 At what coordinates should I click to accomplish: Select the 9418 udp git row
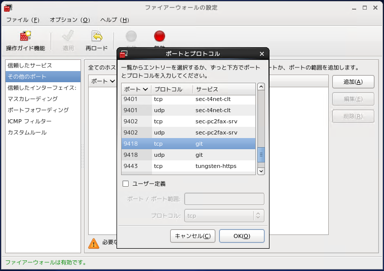click(x=188, y=155)
